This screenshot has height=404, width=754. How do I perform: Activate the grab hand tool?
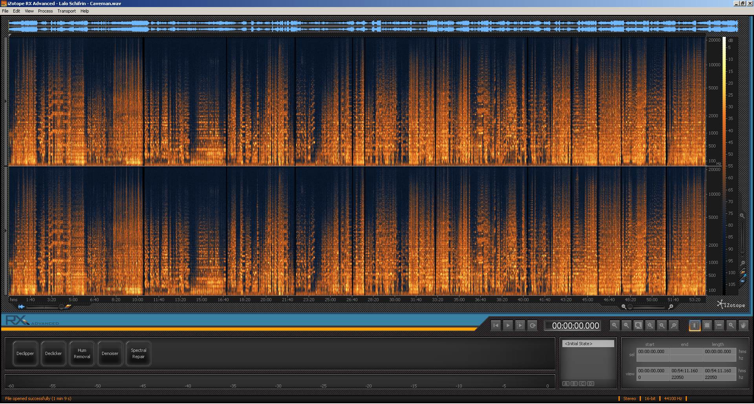pos(743,326)
